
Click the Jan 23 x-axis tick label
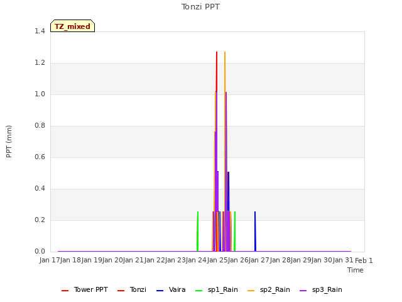(x=175, y=260)
